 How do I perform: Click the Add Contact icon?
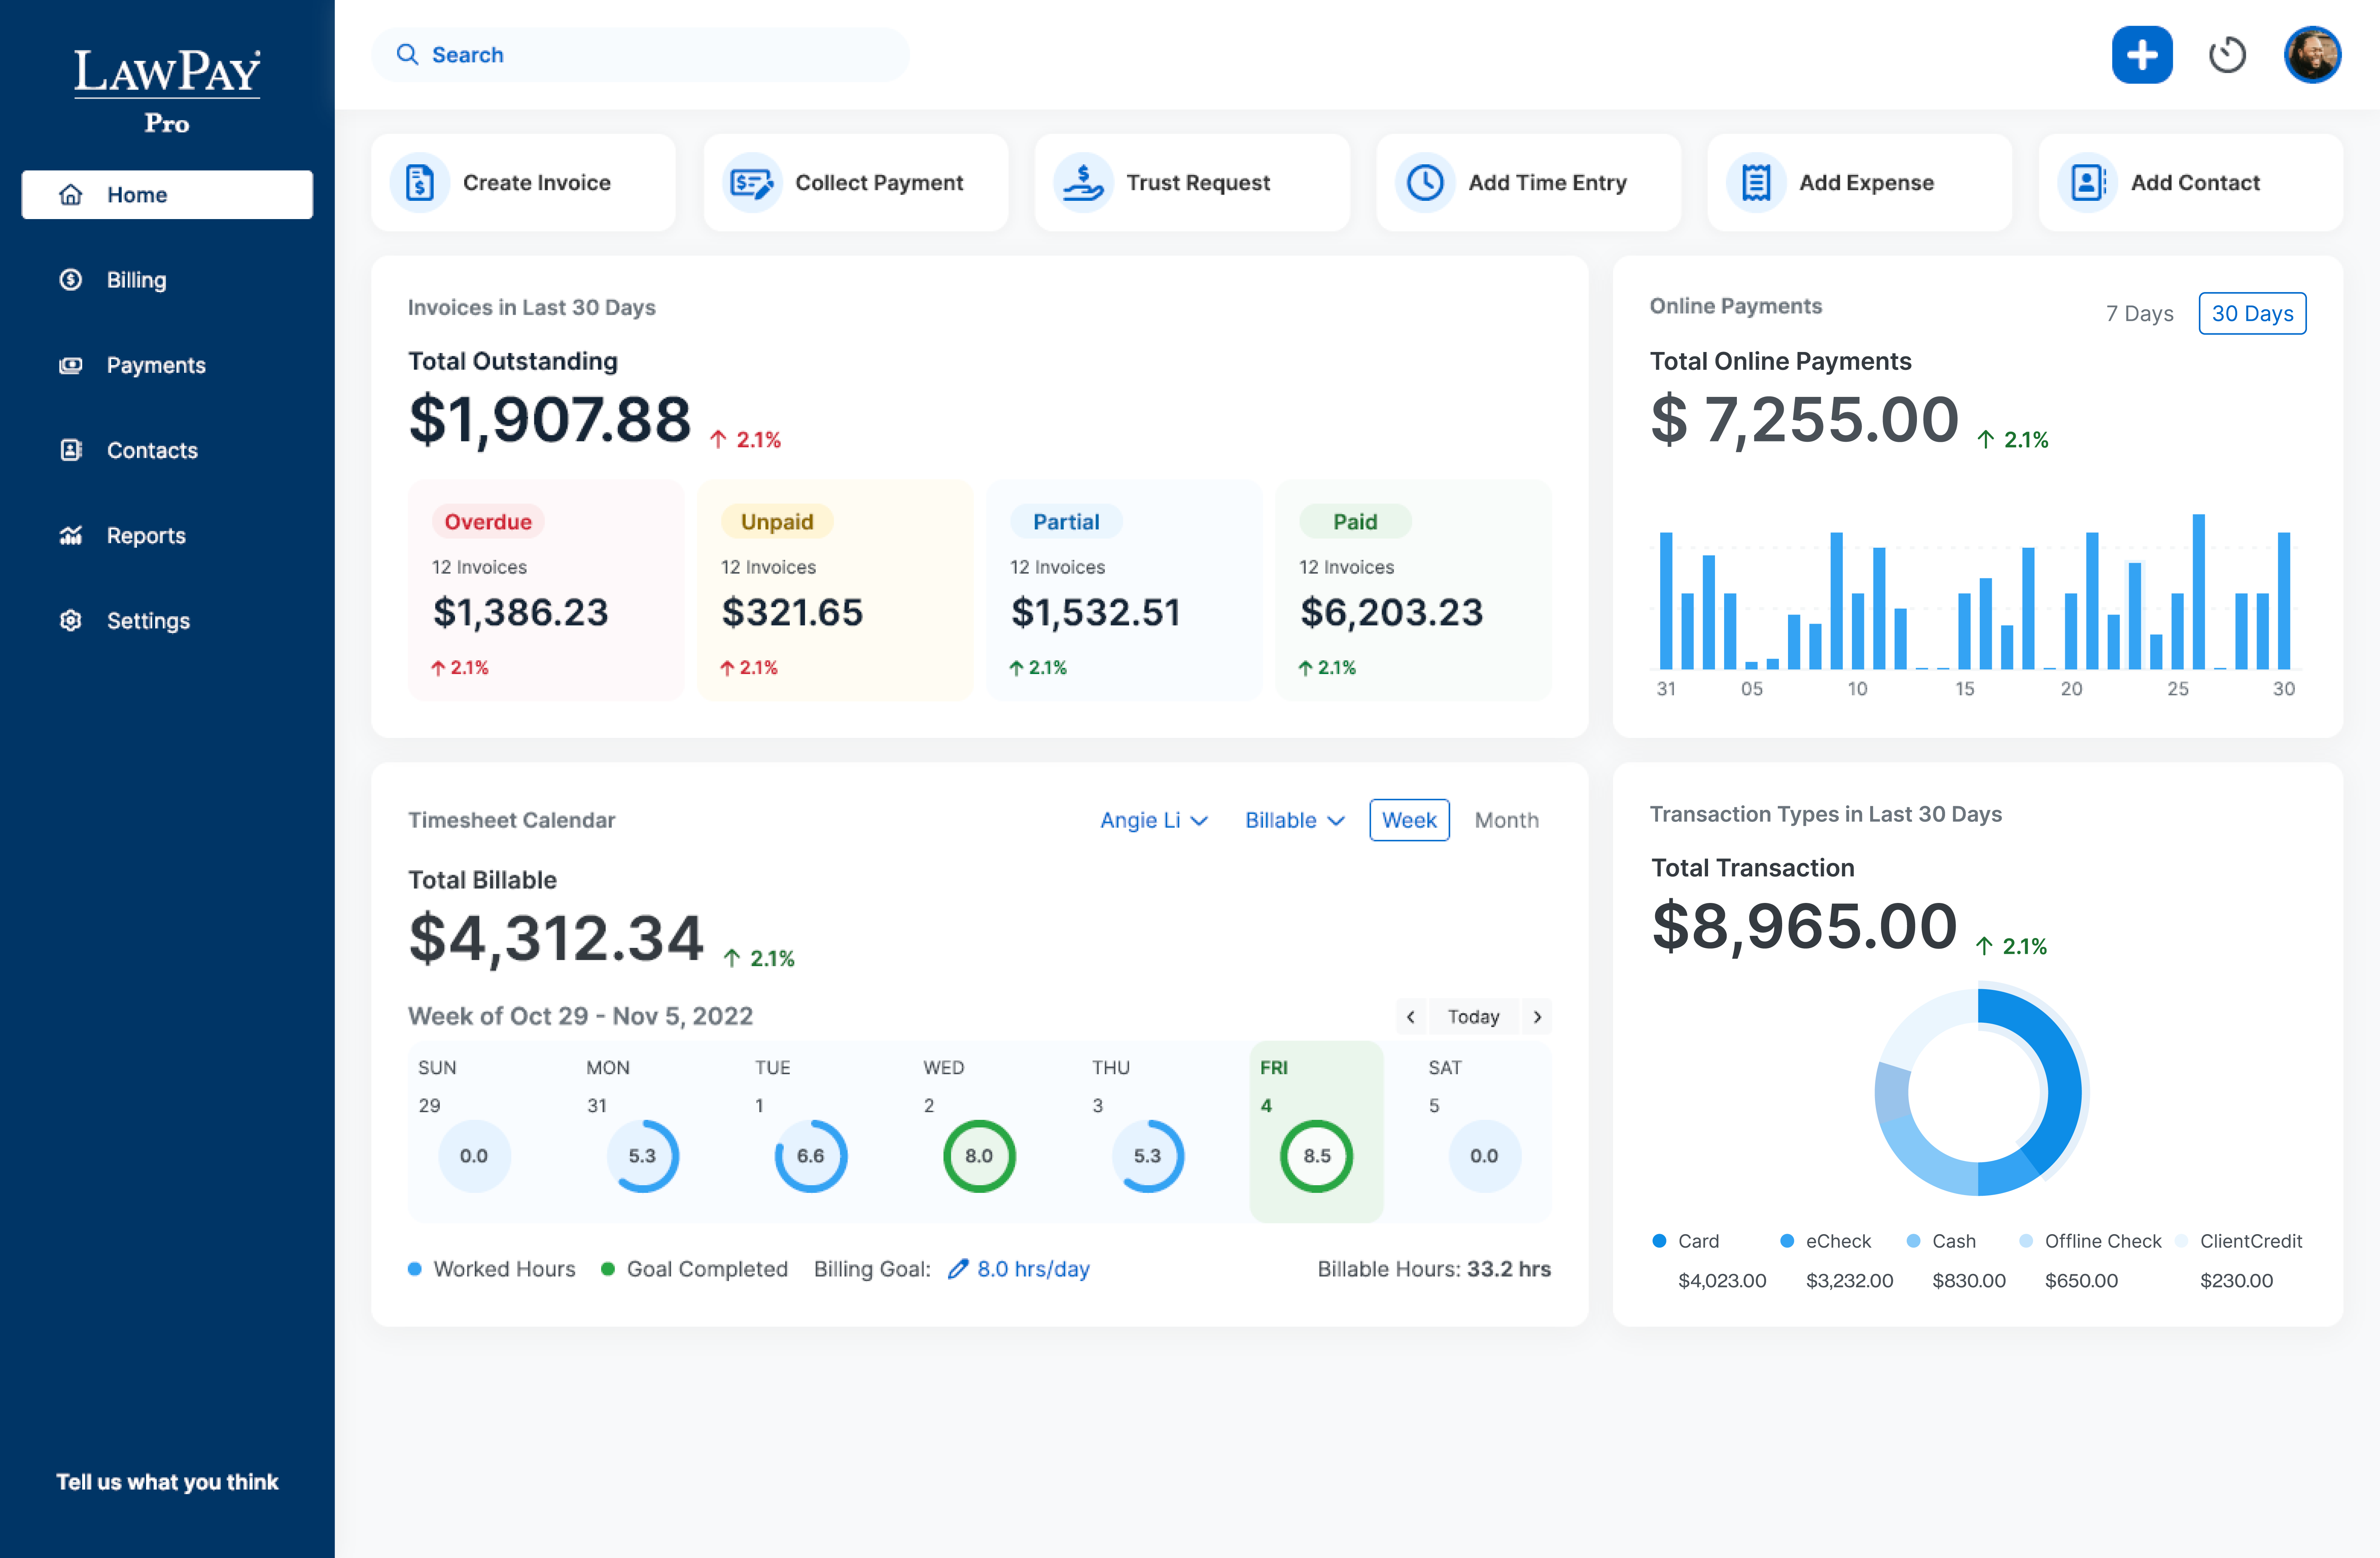(x=2087, y=182)
